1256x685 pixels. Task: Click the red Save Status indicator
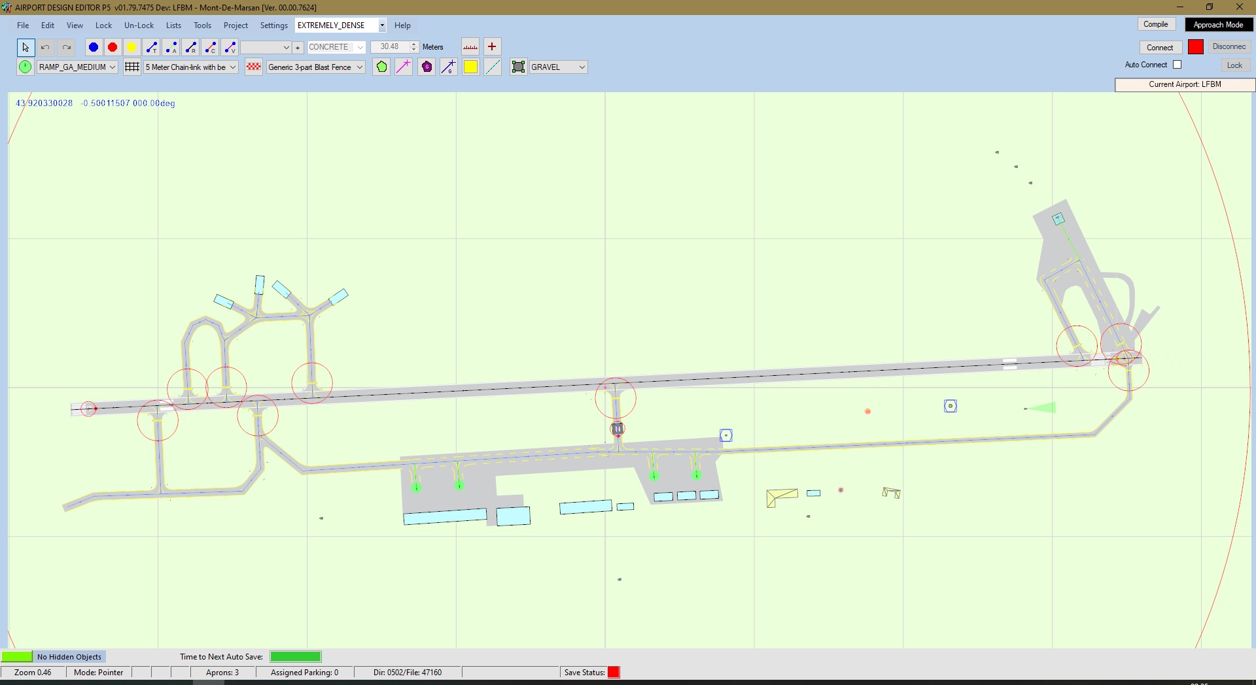(x=614, y=673)
